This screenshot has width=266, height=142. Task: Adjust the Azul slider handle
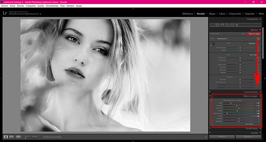point(253,116)
